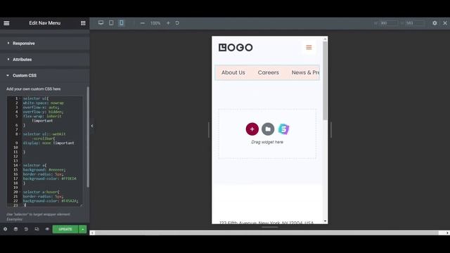450x253 pixels.
Task: Click the LOGO image in preview
Action: 236,47
